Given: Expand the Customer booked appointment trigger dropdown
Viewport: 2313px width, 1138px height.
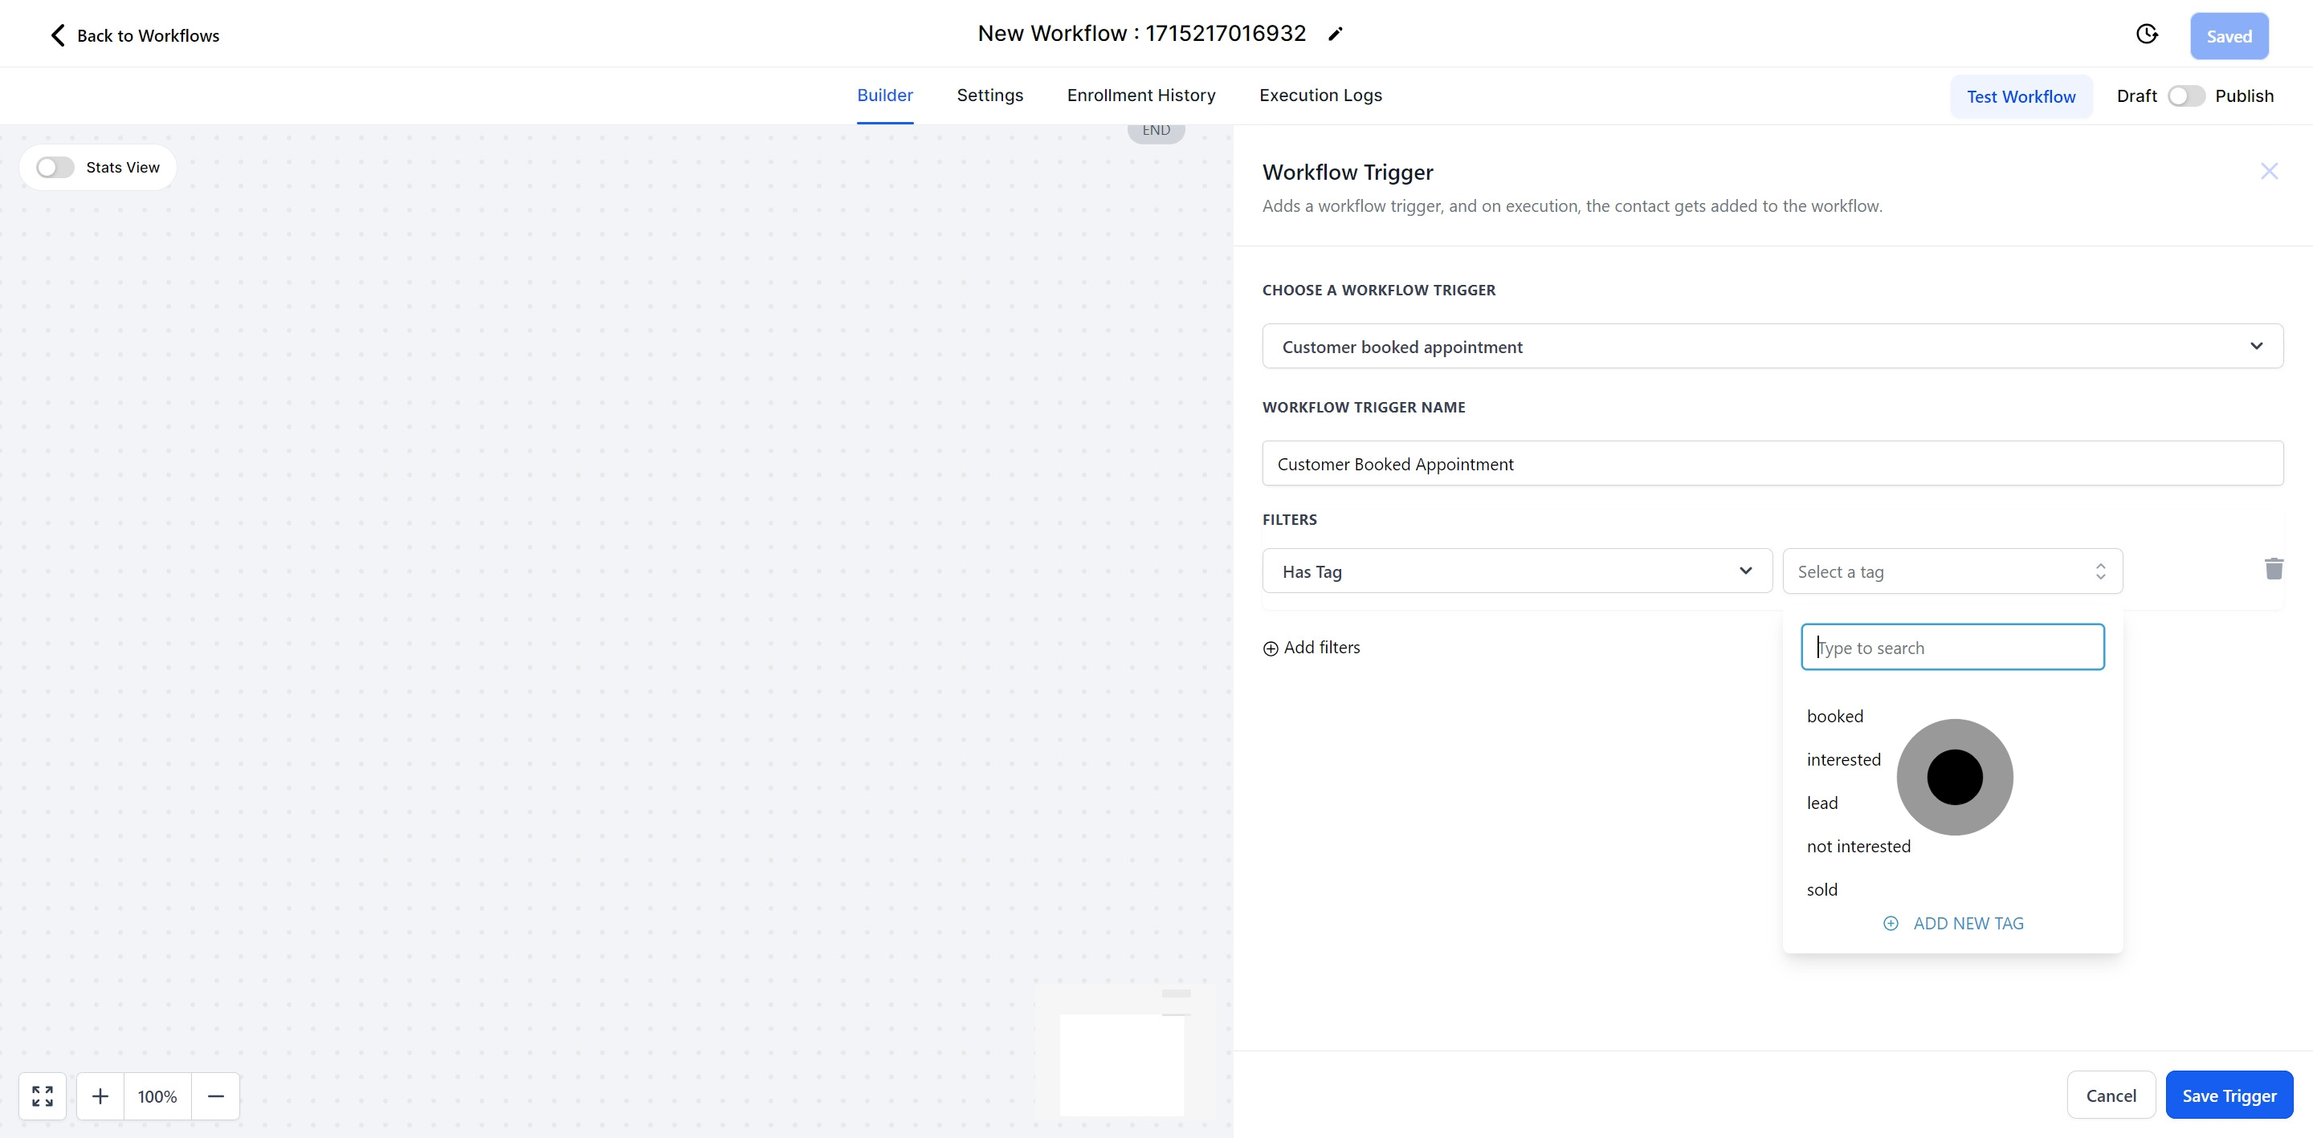Looking at the screenshot, I should [x=1772, y=347].
